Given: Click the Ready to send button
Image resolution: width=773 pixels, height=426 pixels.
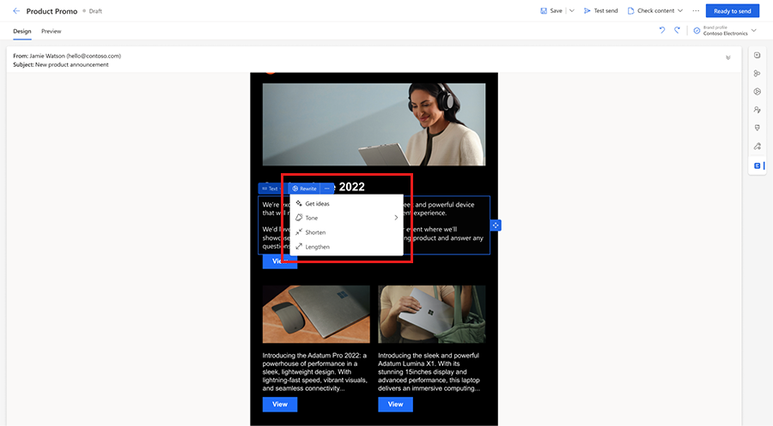Looking at the screenshot, I should [732, 11].
